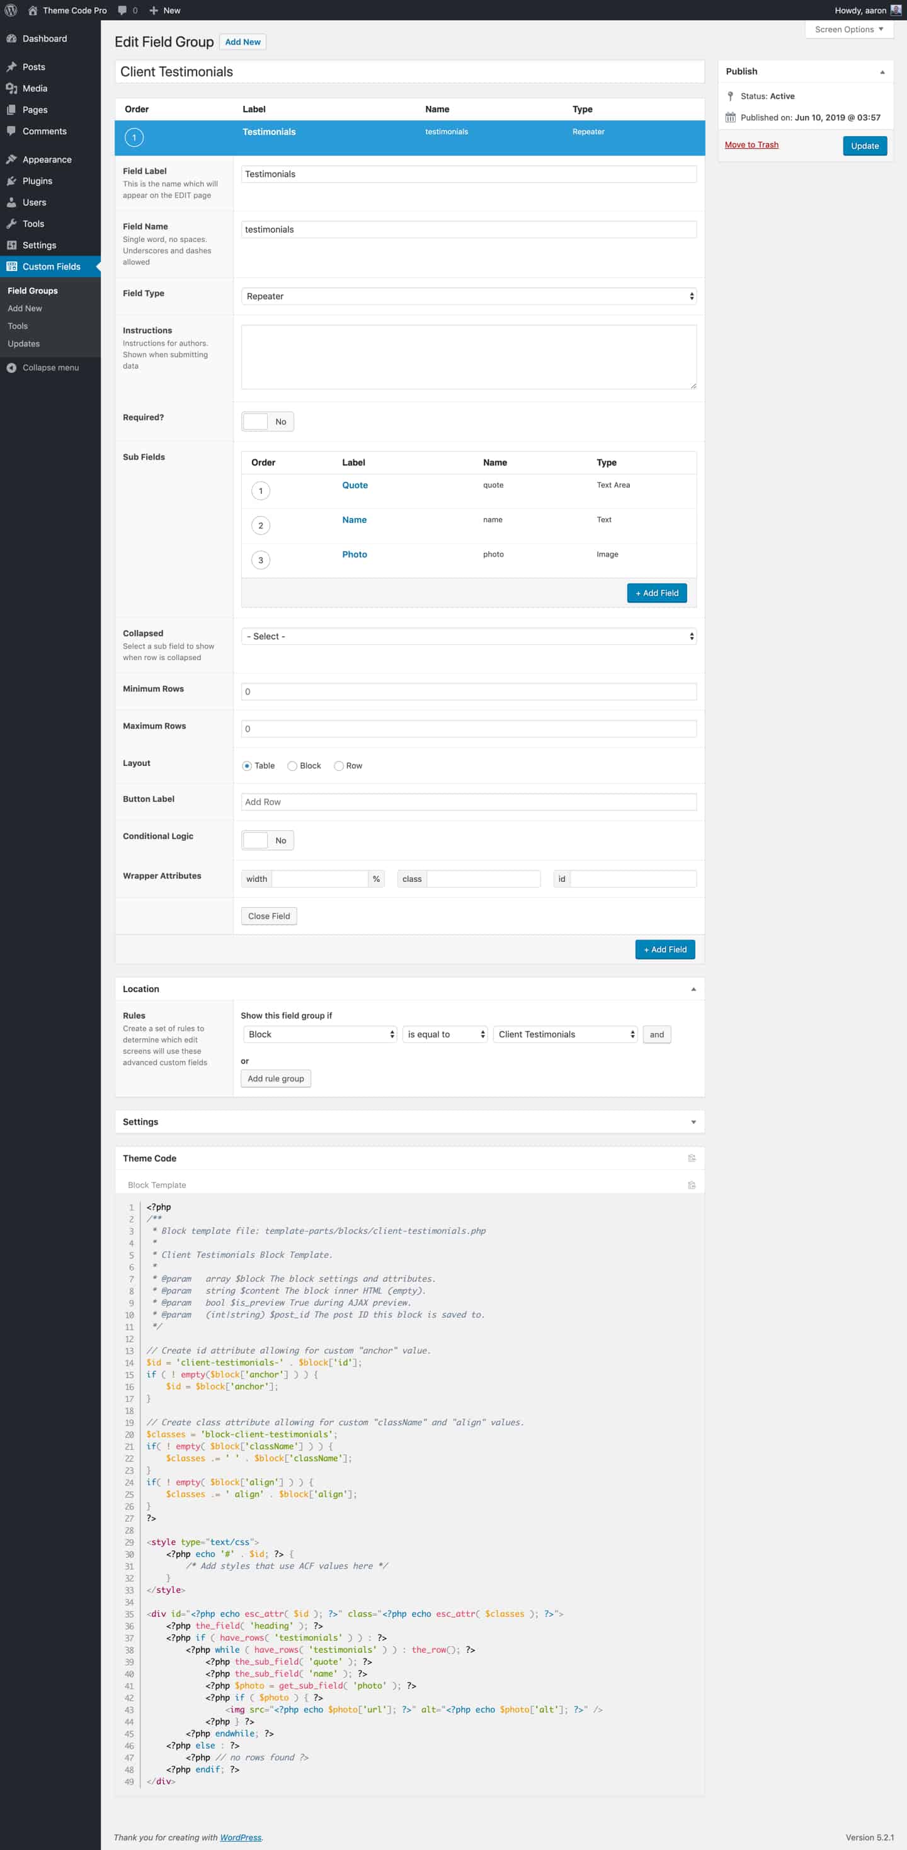
Task: Click the Tools wrench icon in sidebar
Action: point(11,224)
